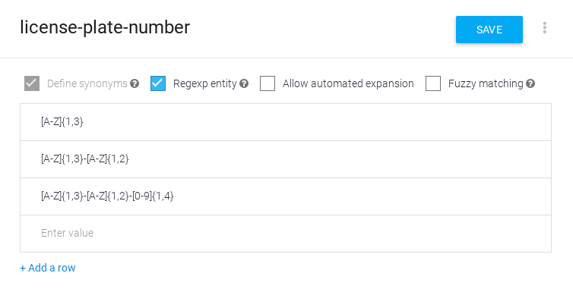573x289 pixels.
Task: Click the '+ Add a row' link
Action: [x=48, y=268]
